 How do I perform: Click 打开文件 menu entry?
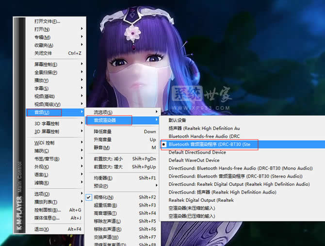pyautogui.click(x=48, y=21)
